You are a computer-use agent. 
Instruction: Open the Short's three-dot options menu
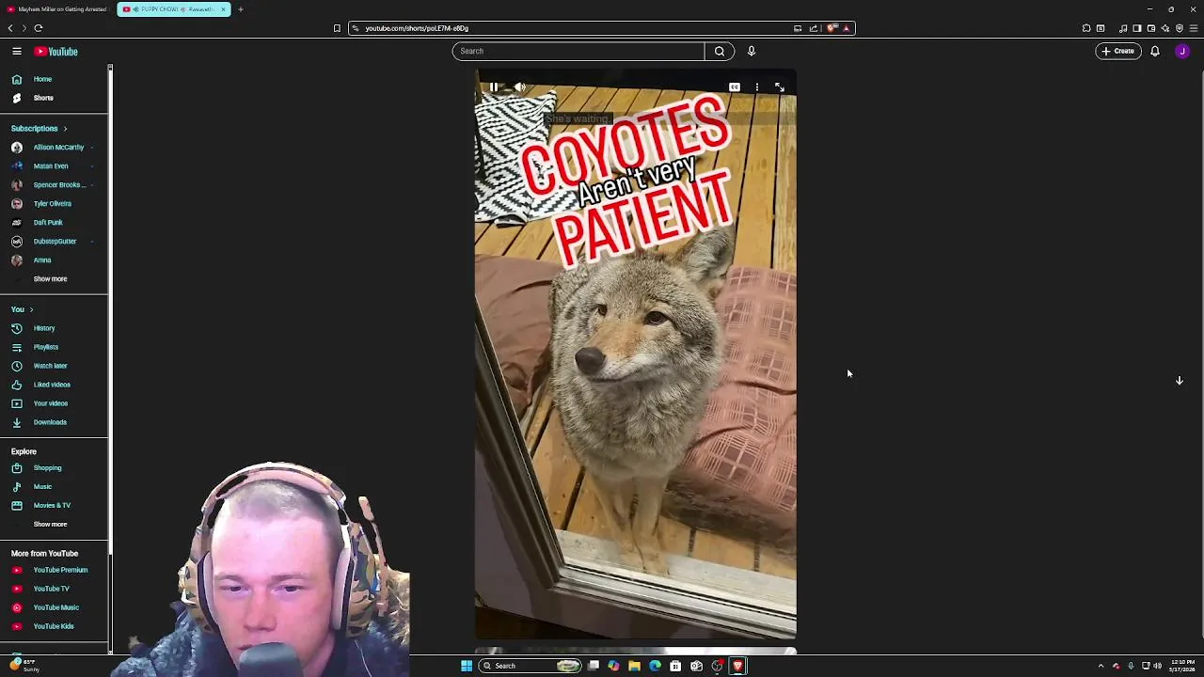pos(757,87)
